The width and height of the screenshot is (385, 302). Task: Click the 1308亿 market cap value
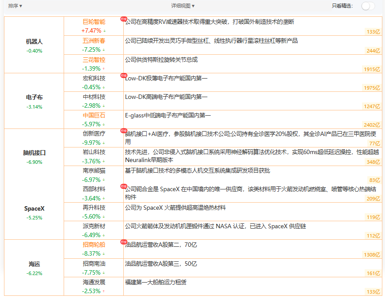(x=372, y=255)
